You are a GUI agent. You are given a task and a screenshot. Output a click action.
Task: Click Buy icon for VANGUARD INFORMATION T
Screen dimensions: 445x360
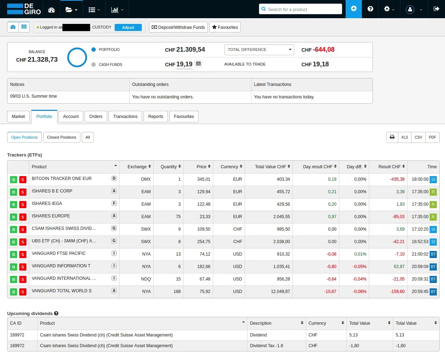[14, 267]
